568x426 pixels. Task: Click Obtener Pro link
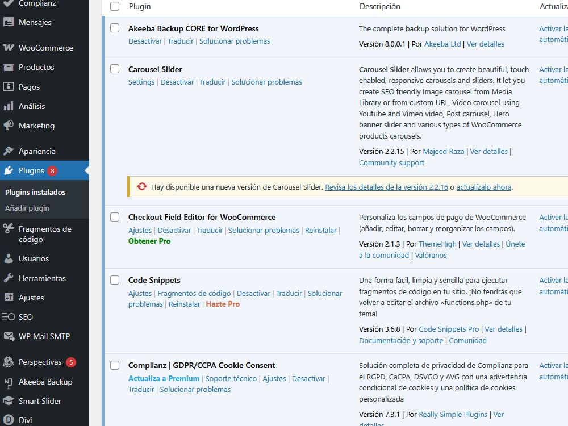(149, 241)
